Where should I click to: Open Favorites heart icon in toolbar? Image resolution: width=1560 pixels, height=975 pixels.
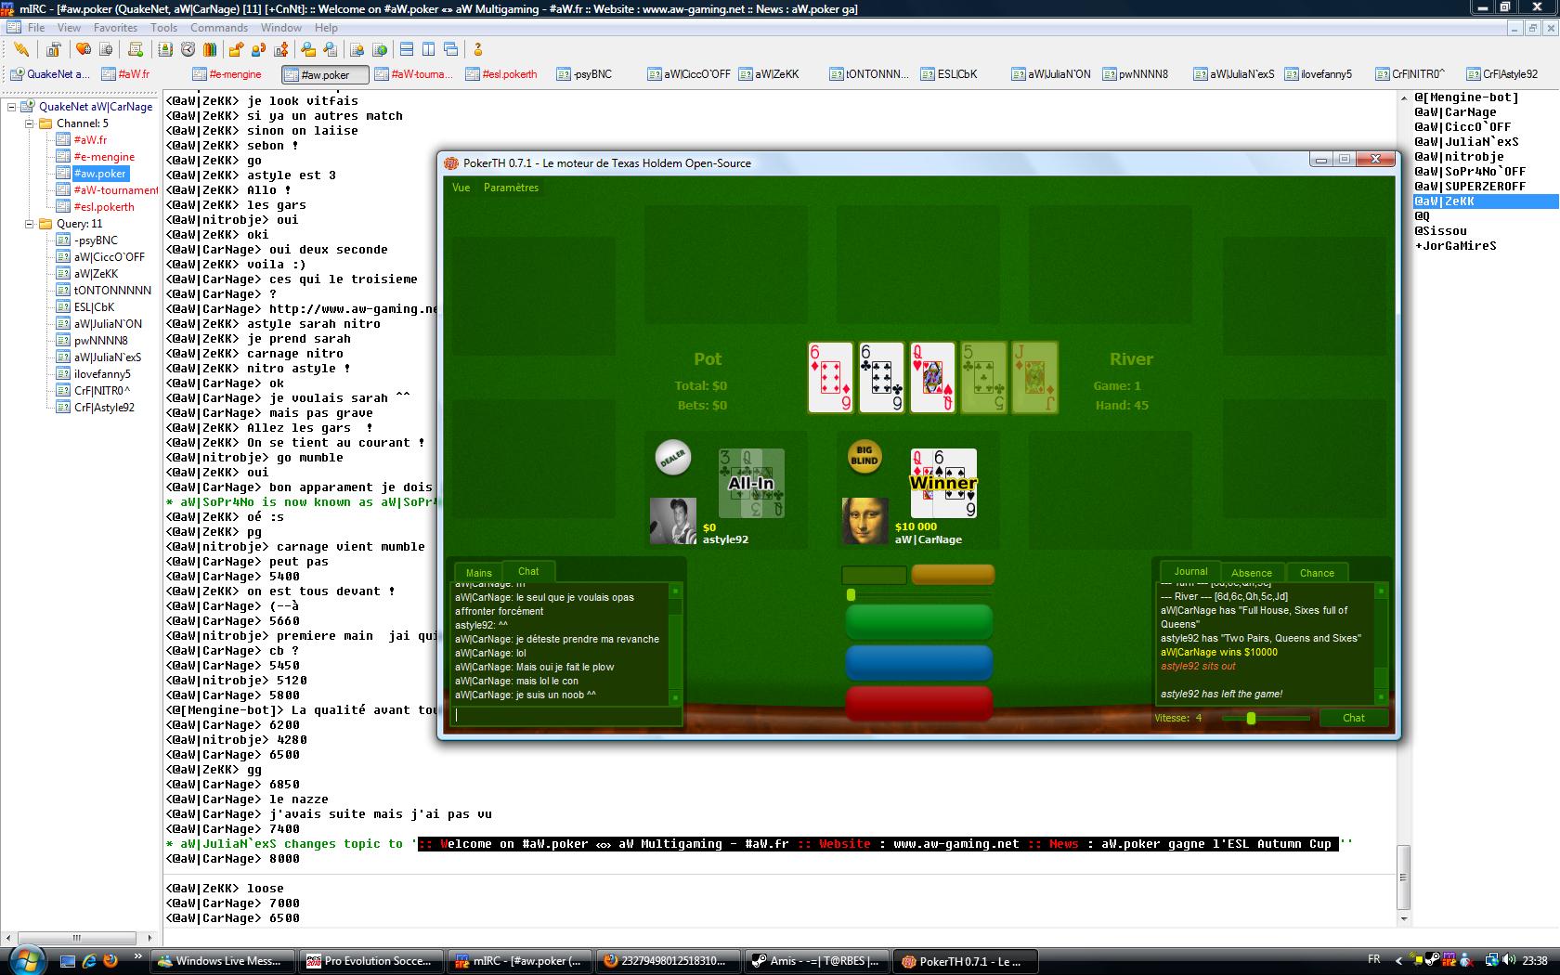(84, 50)
